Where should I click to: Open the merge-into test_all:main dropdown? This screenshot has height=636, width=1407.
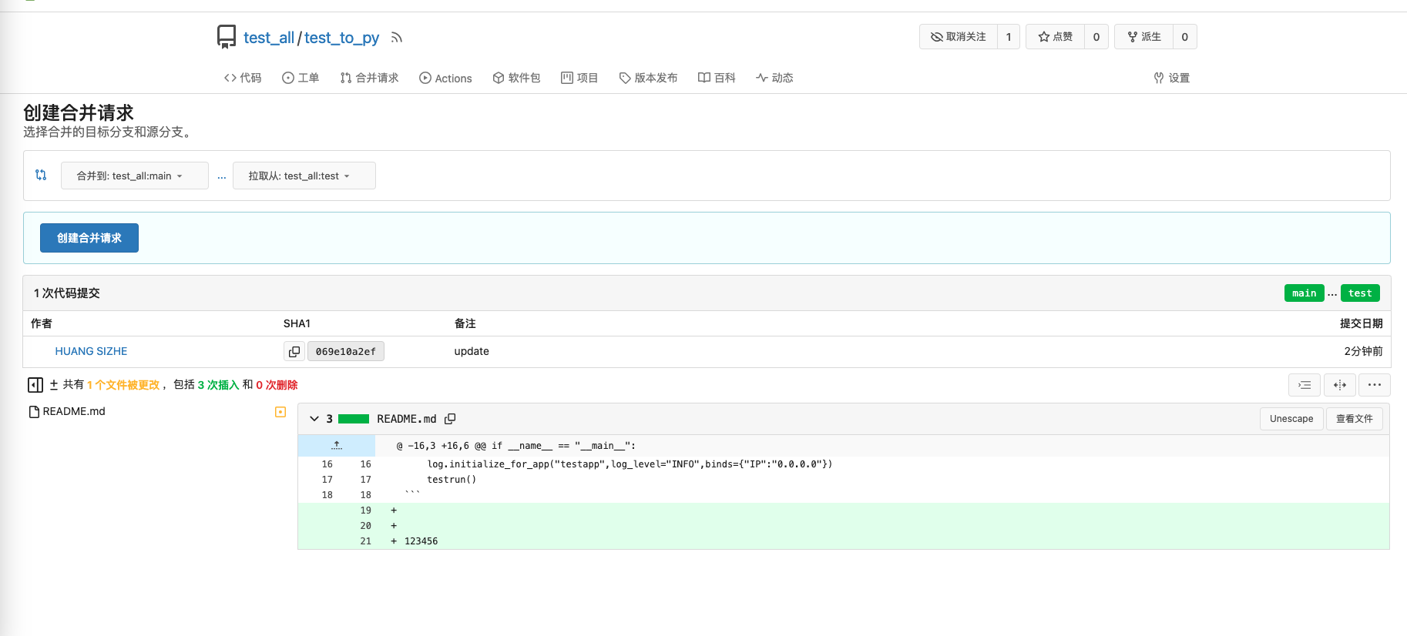coord(135,176)
